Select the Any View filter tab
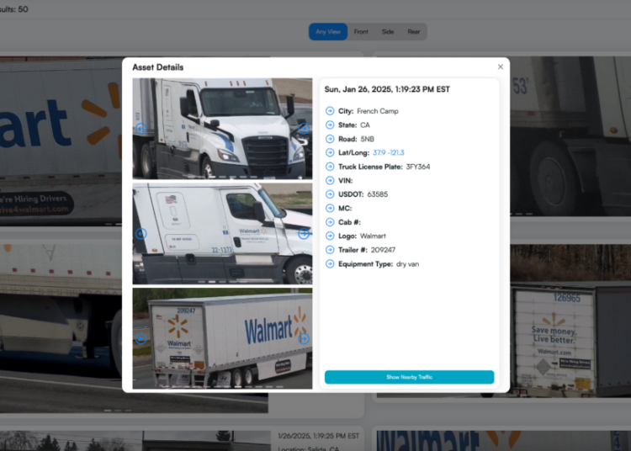Viewport: 631px width, 451px height. (x=328, y=32)
